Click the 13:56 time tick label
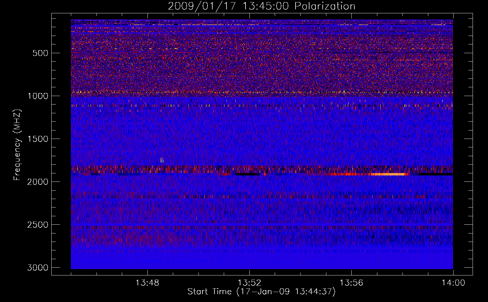Image resolution: width=488 pixels, height=302 pixels. pyautogui.click(x=351, y=283)
